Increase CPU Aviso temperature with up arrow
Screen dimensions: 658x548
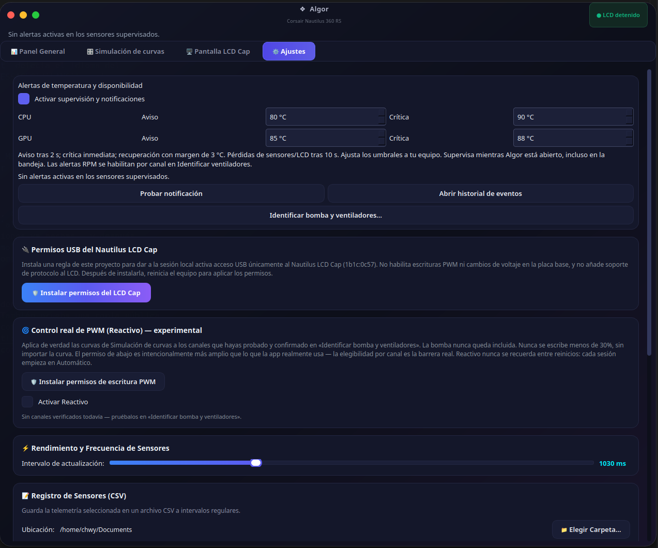pyautogui.click(x=382, y=112)
